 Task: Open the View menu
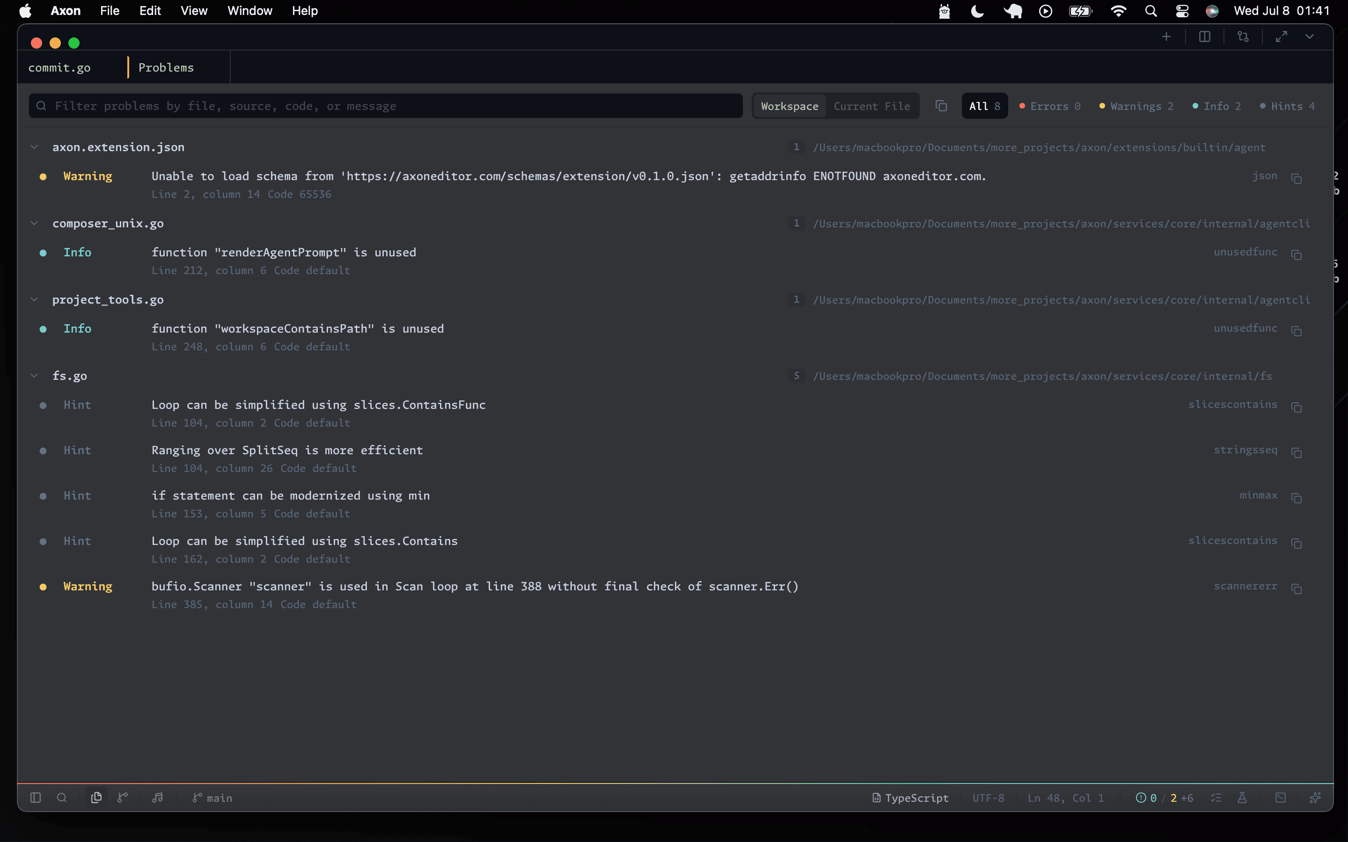pyautogui.click(x=194, y=11)
